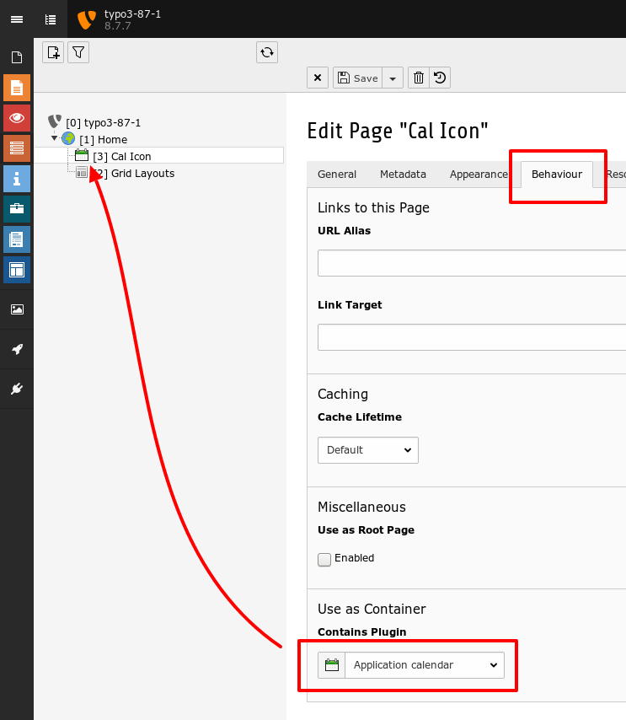Delete the page with trash icon
This screenshot has height=720, width=626.
419,78
